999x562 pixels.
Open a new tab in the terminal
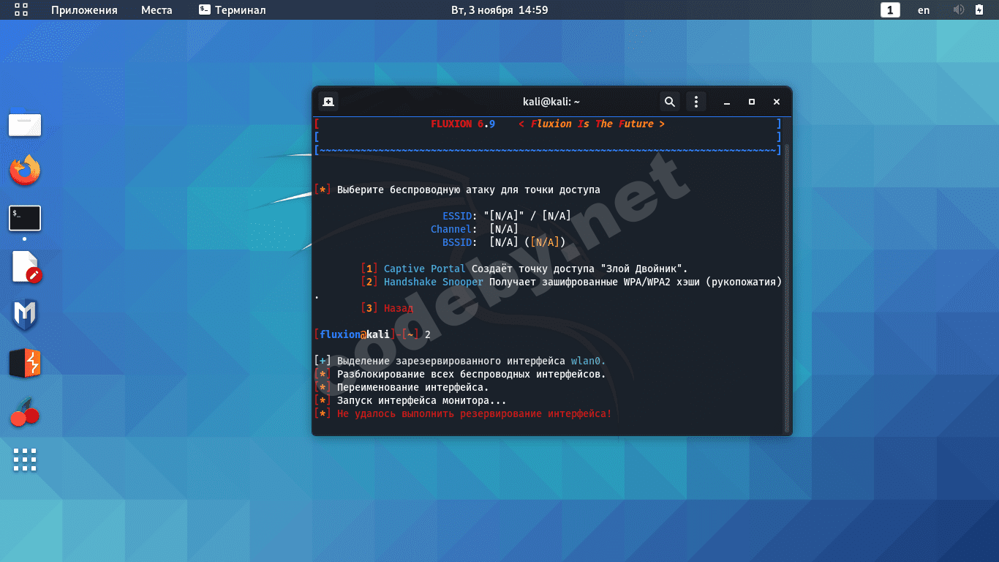[x=328, y=102]
